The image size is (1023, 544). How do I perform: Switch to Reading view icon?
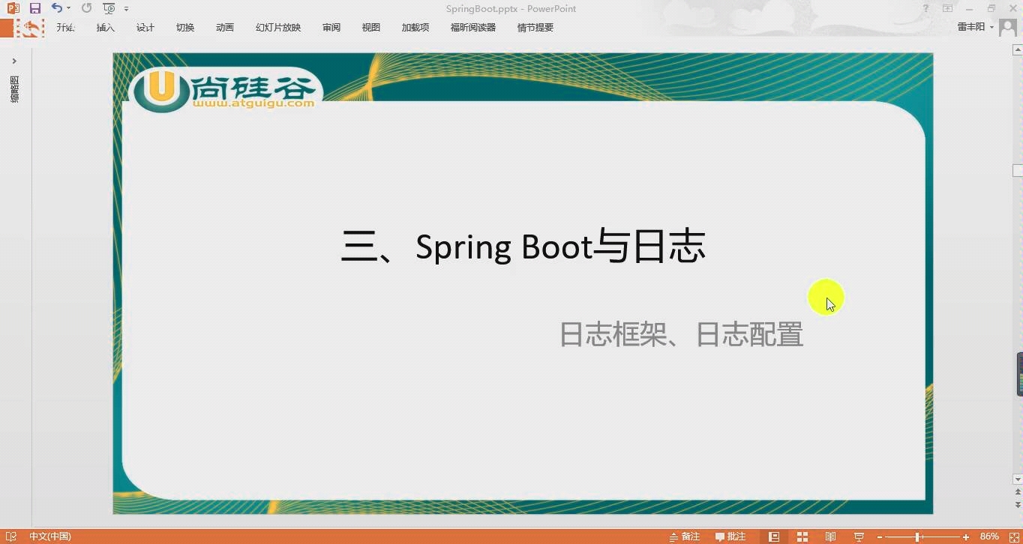click(x=830, y=537)
